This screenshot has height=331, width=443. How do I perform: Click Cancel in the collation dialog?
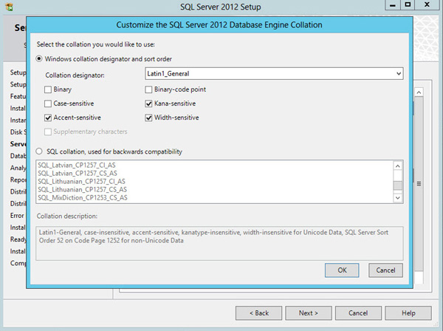coord(385,270)
